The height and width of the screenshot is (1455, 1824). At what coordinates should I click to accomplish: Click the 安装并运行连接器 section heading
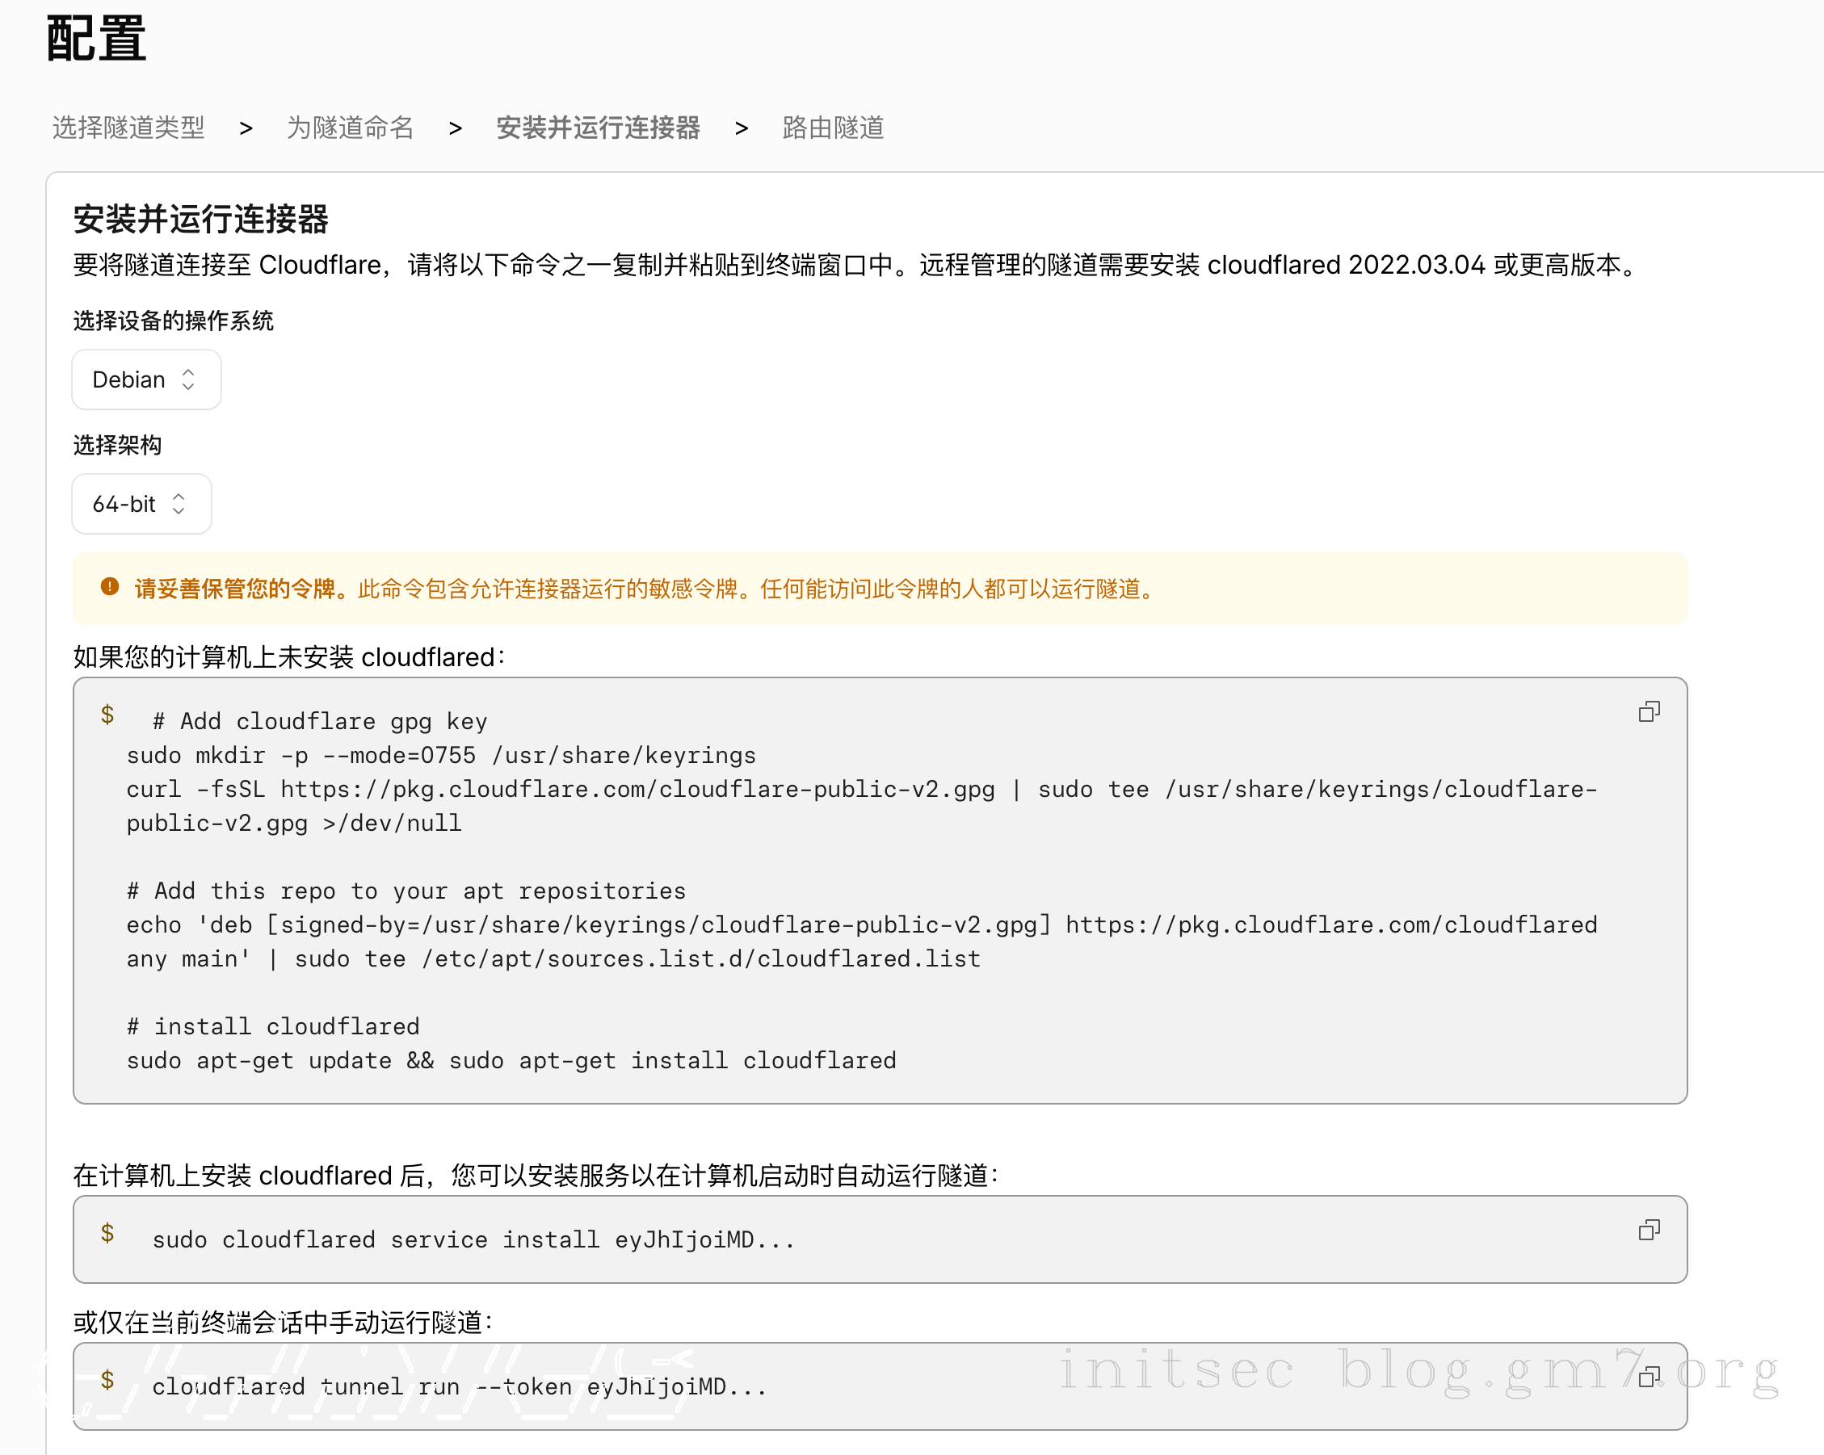point(200,219)
